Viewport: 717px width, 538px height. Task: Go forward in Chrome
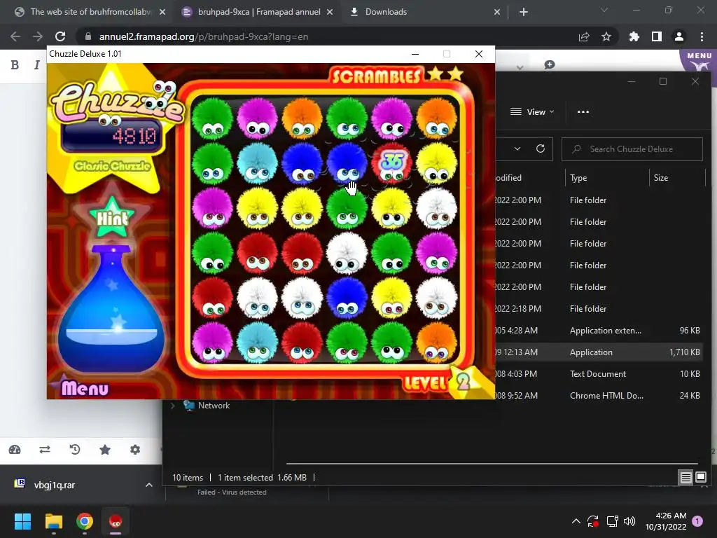[38, 36]
